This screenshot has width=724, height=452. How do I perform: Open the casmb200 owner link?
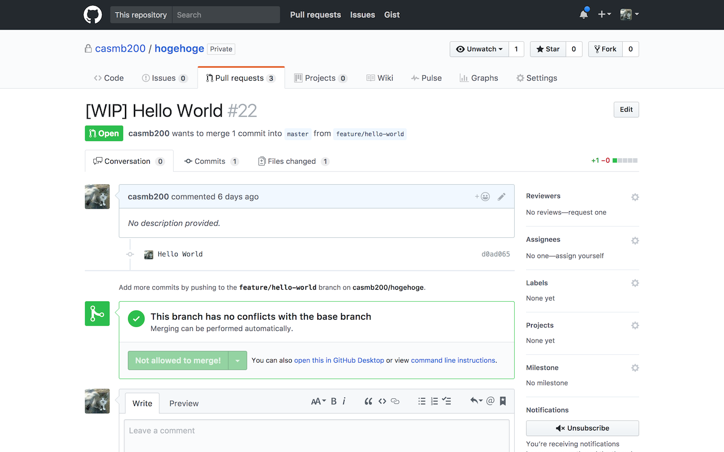[120, 49]
